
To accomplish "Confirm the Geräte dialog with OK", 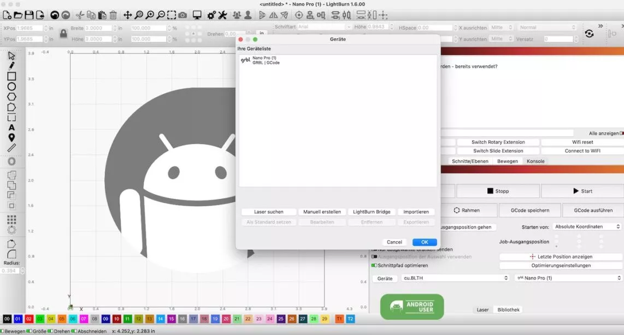I will (425, 242).
